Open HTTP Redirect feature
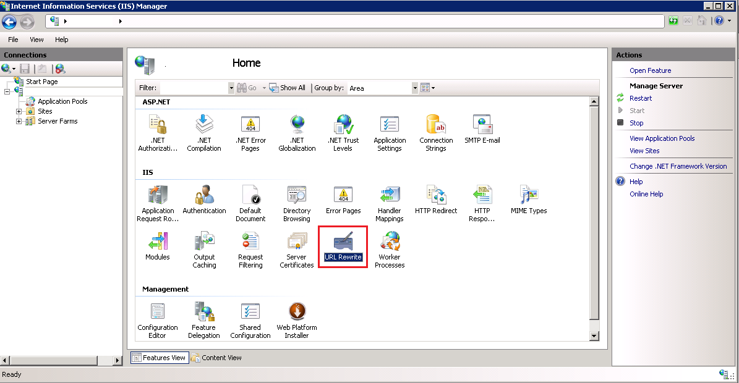 [x=436, y=200]
